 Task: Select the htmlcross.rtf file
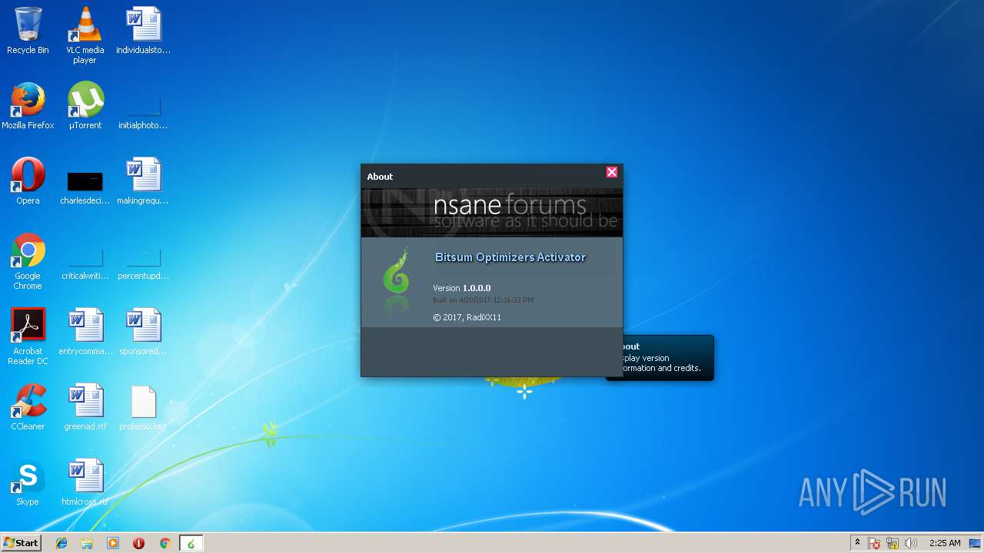pos(85,482)
